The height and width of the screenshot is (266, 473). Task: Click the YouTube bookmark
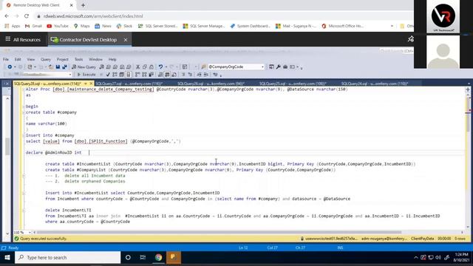pyautogui.click(x=58, y=27)
